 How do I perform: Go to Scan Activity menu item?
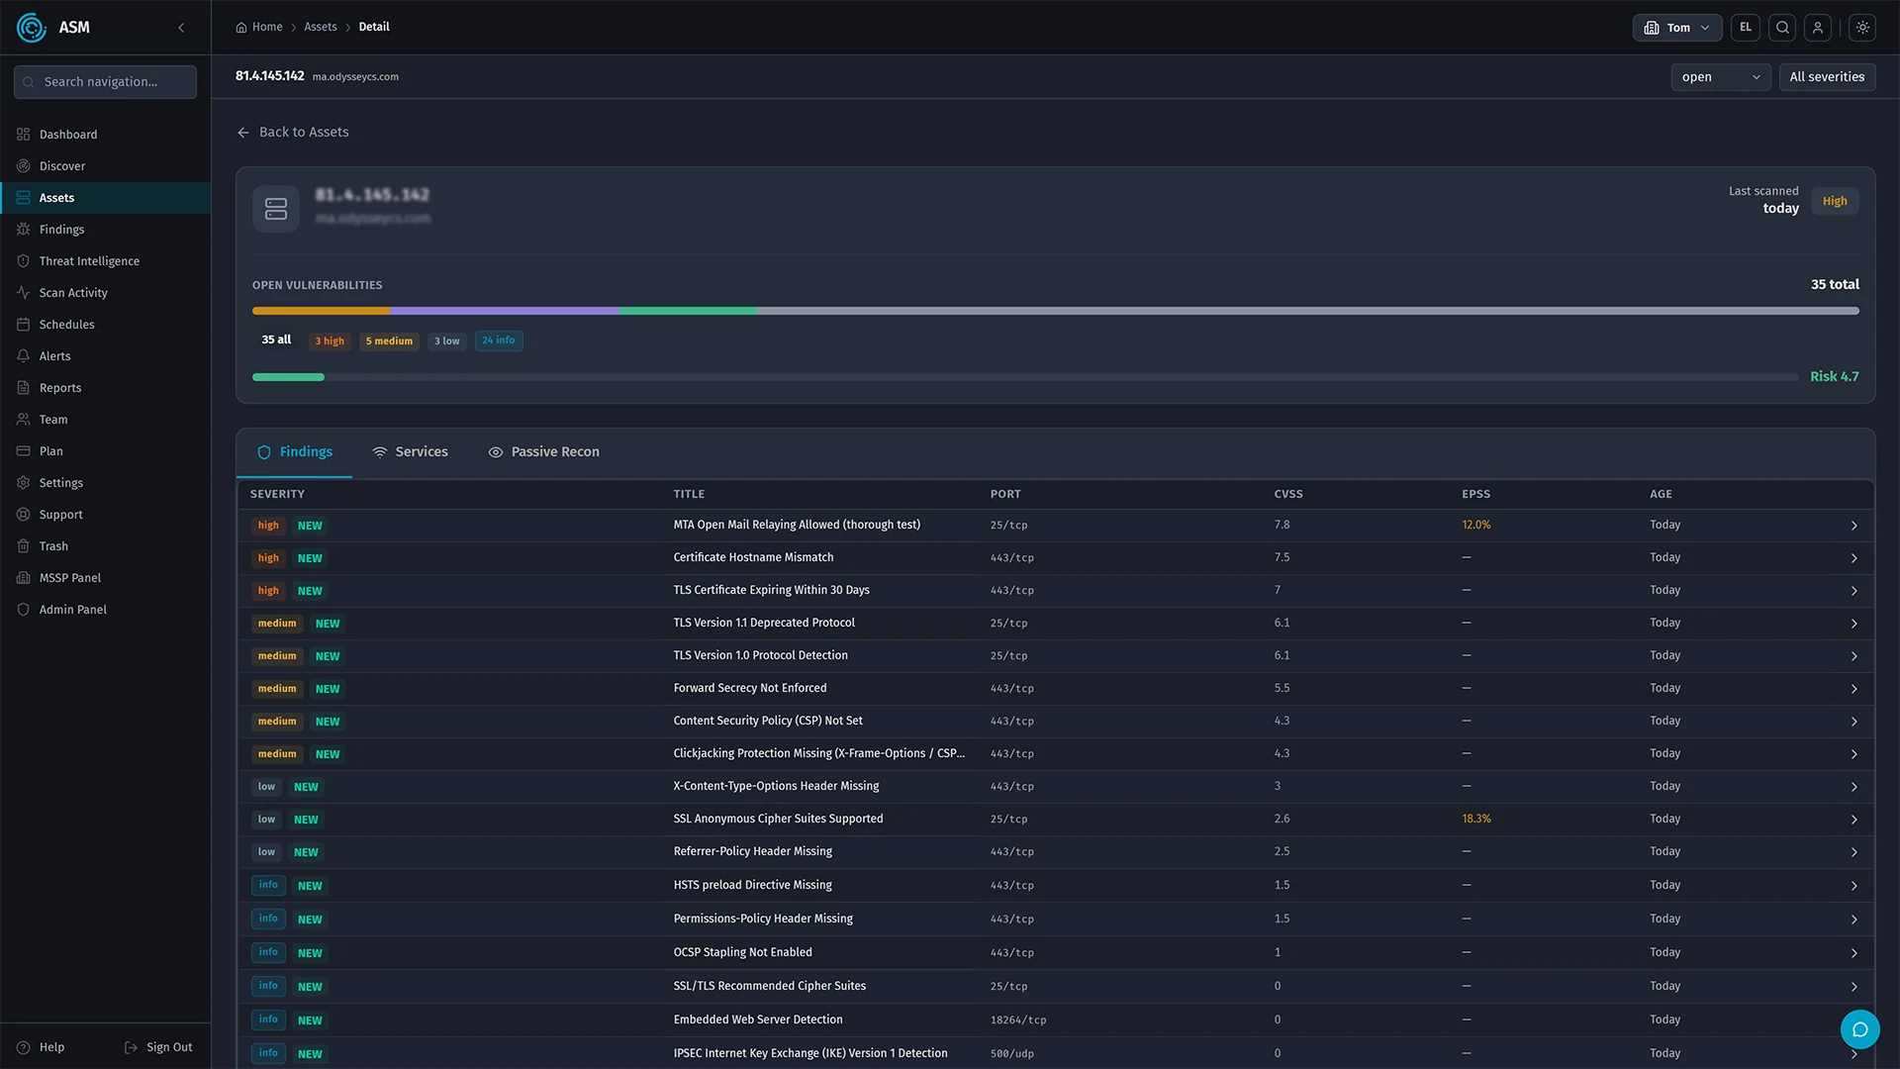pos(105,293)
